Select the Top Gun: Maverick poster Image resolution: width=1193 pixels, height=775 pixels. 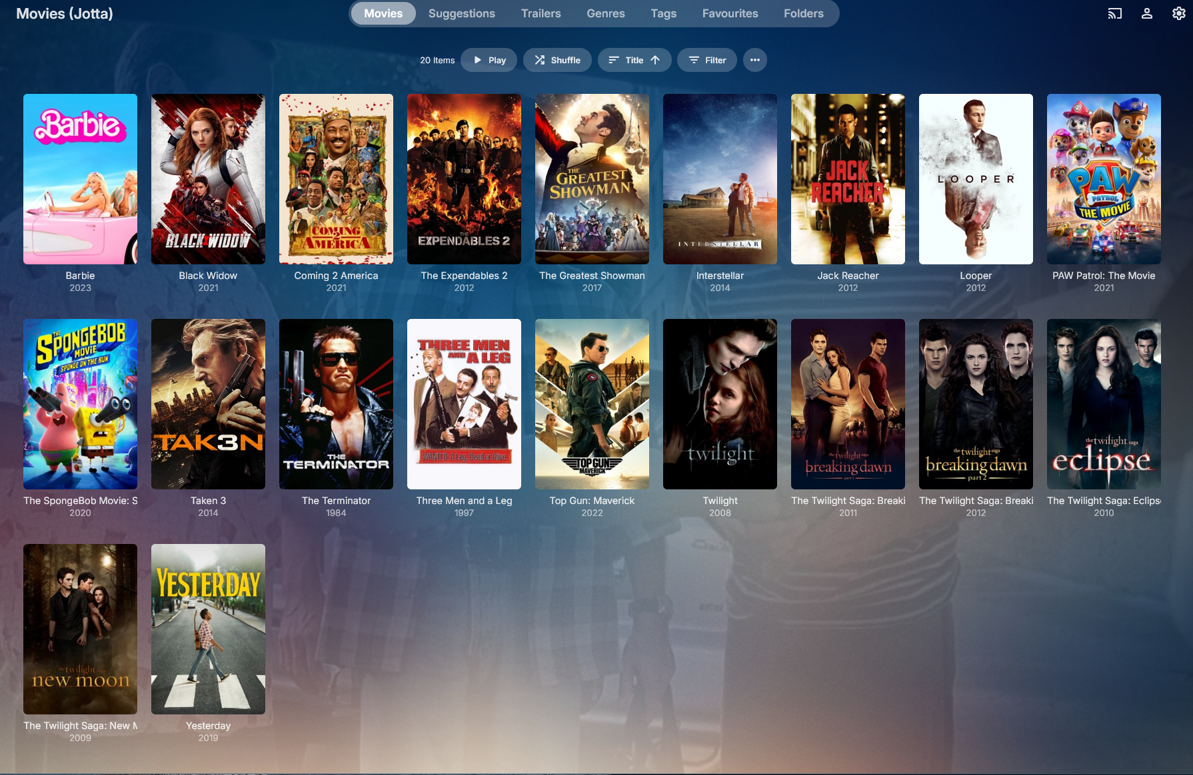click(592, 404)
